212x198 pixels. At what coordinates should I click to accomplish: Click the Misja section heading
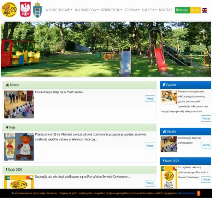(x=12, y=127)
